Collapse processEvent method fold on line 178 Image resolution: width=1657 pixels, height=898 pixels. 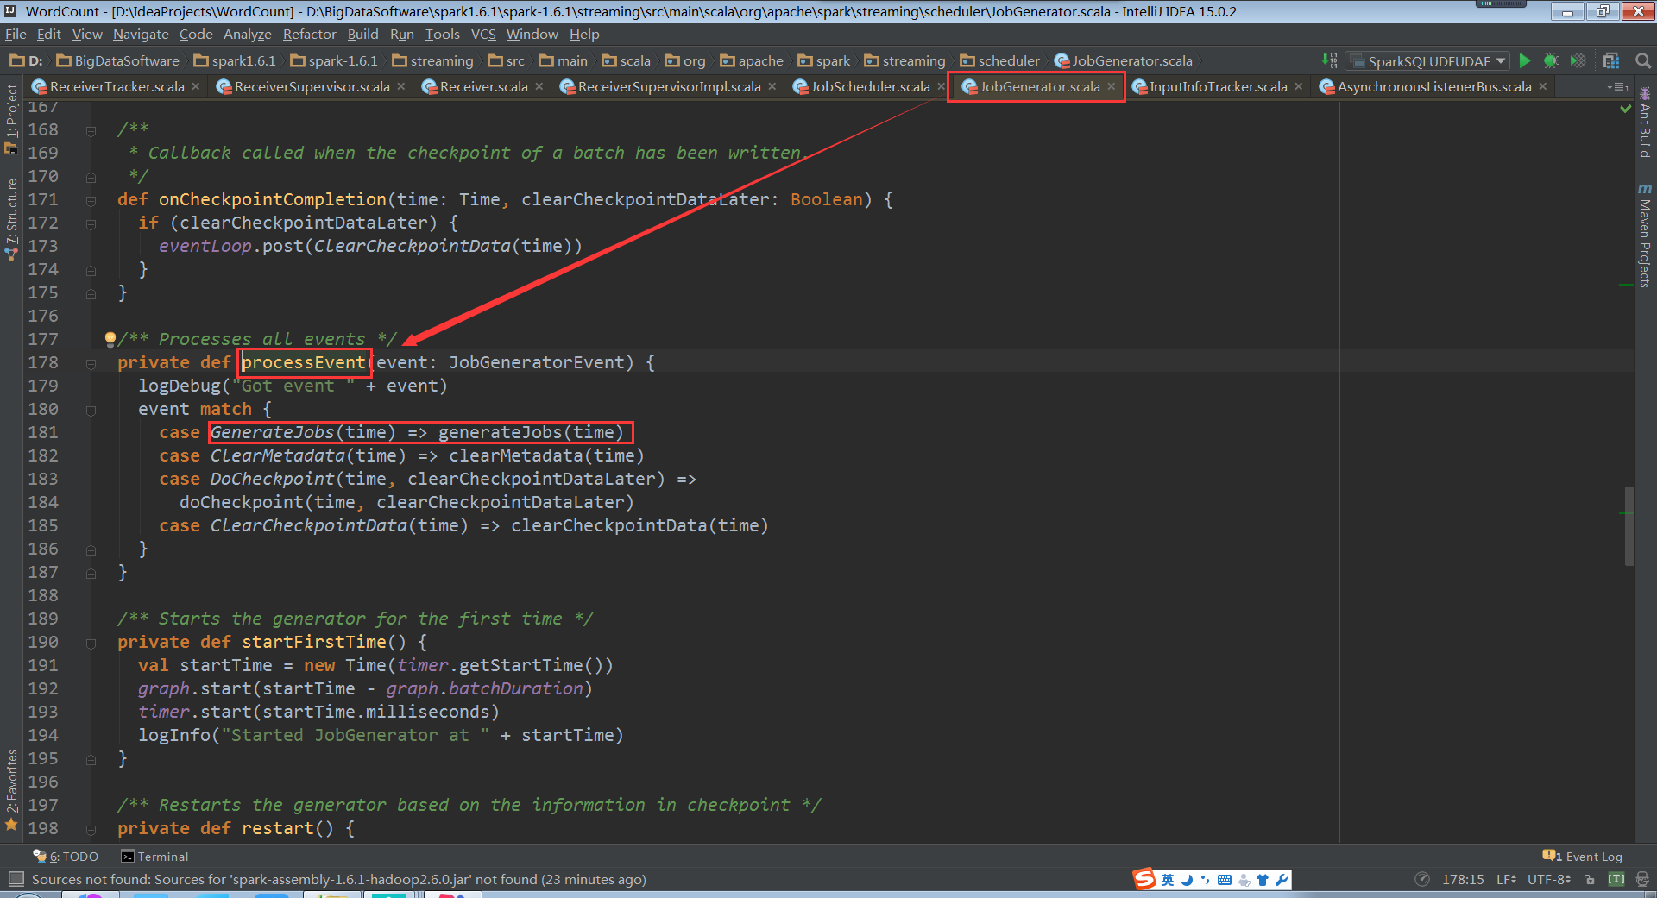click(x=91, y=363)
